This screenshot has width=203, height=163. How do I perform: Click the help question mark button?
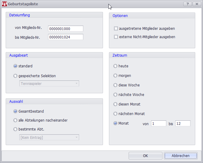(x=187, y=4)
